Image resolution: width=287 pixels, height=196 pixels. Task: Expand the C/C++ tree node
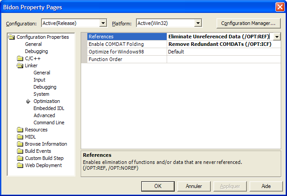(33, 58)
